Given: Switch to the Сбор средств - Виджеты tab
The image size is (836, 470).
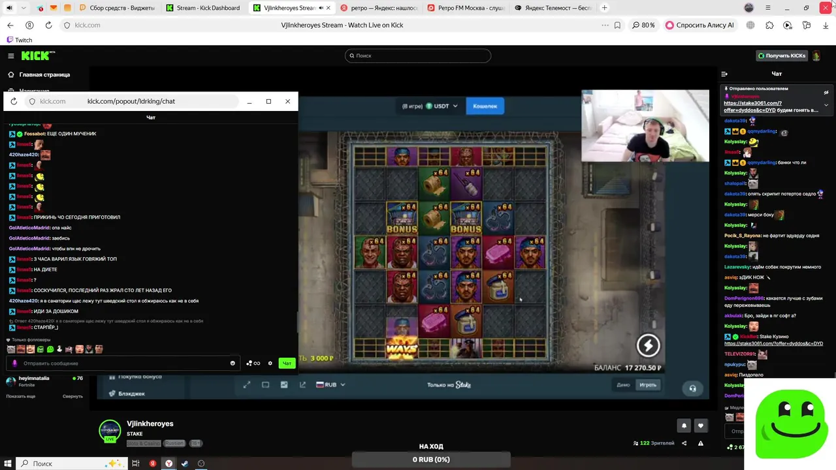Looking at the screenshot, I should [118, 8].
